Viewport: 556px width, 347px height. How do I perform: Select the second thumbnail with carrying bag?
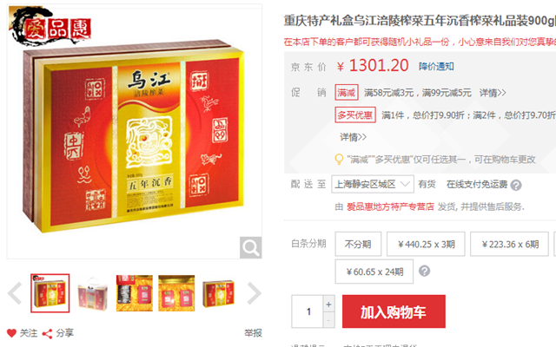(x=92, y=293)
